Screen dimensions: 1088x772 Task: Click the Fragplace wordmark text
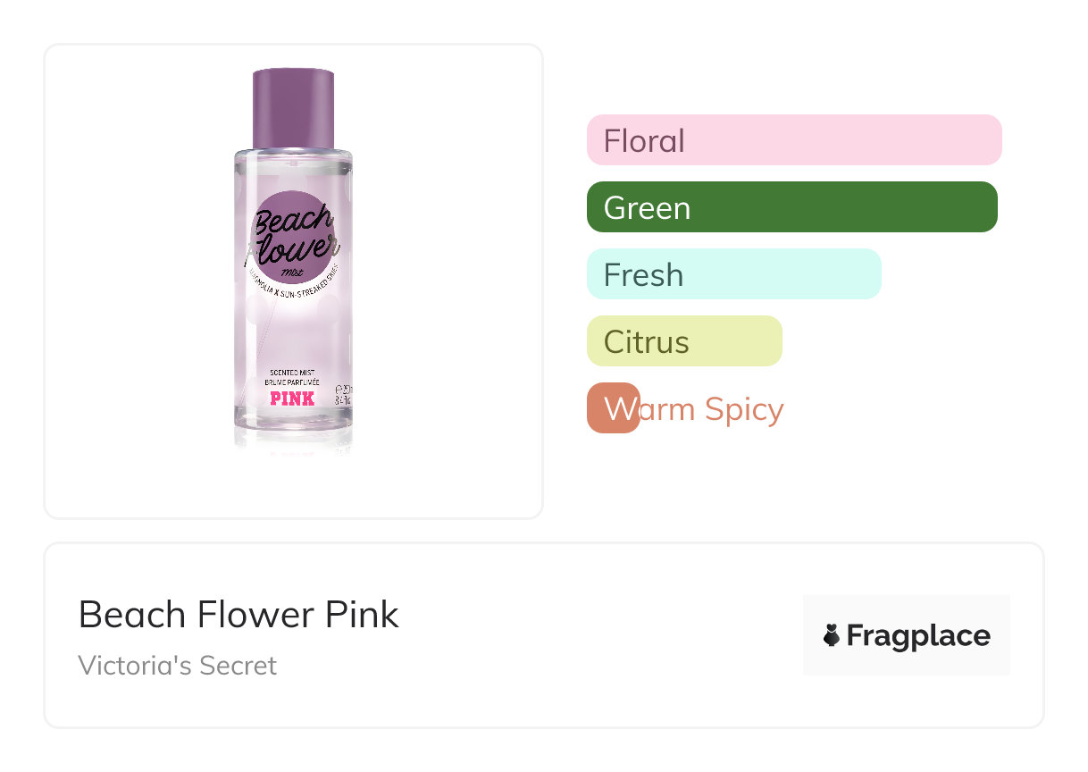[917, 635]
